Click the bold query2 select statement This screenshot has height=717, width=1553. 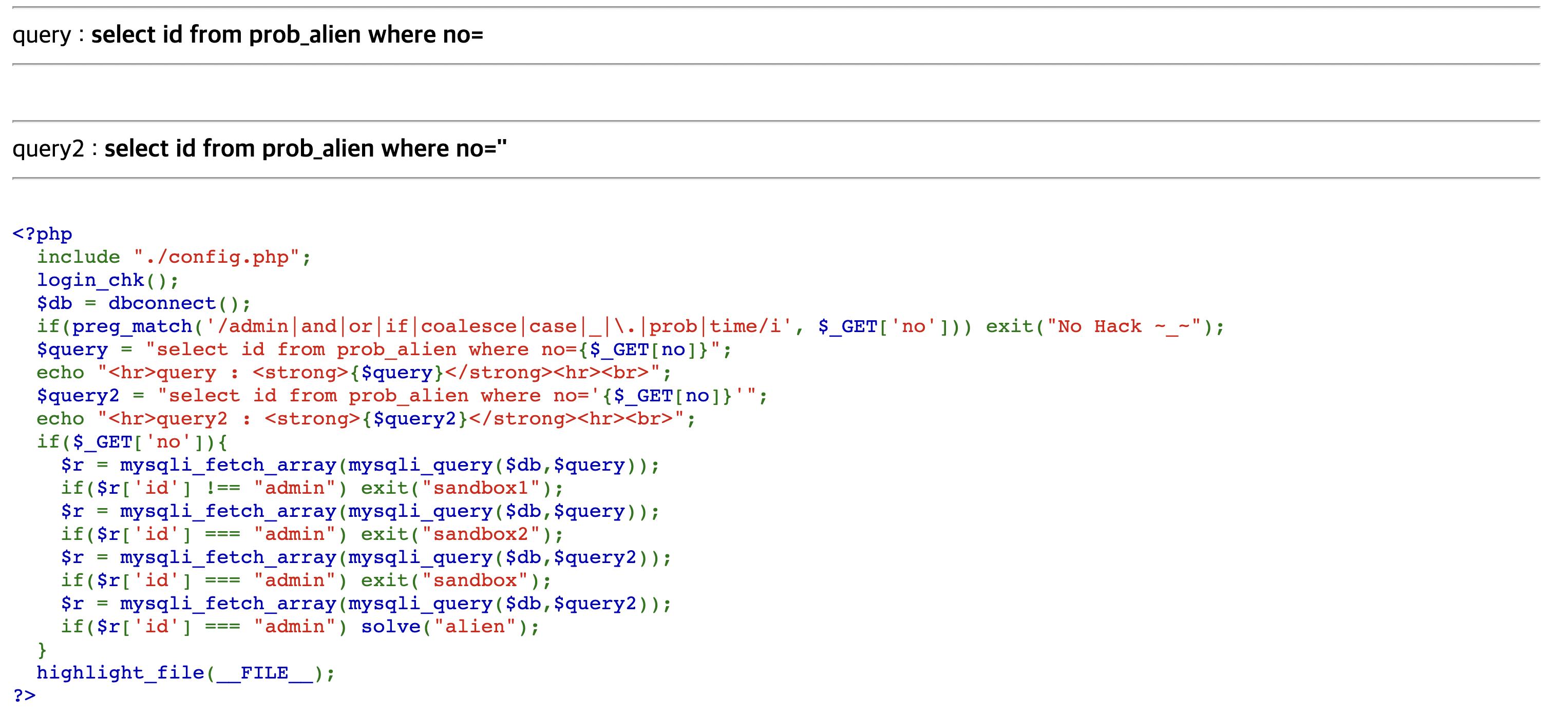(305, 149)
